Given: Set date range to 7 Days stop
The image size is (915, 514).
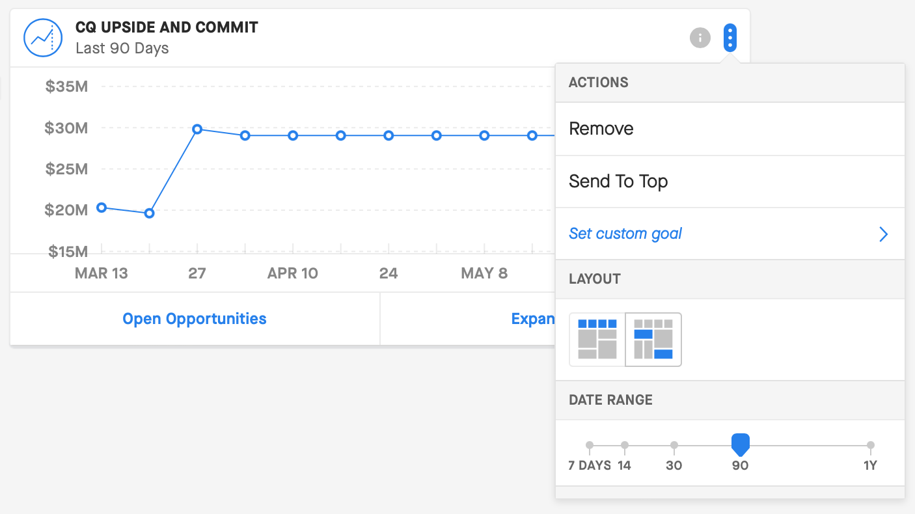Looking at the screenshot, I should [x=590, y=446].
